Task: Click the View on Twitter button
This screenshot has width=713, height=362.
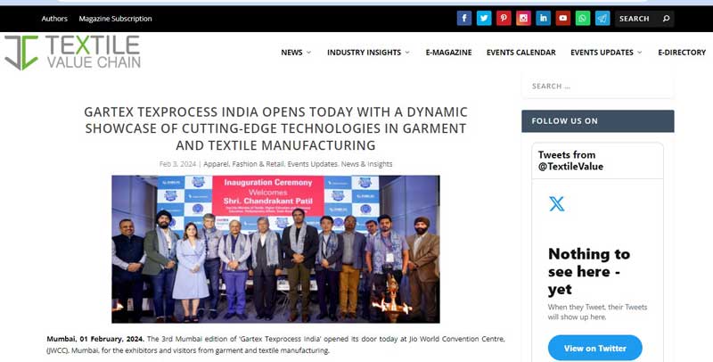Action: tap(594, 349)
